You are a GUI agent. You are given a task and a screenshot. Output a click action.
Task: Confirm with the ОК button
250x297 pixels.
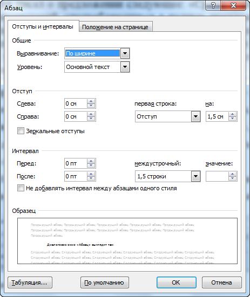[x=177, y=282]
